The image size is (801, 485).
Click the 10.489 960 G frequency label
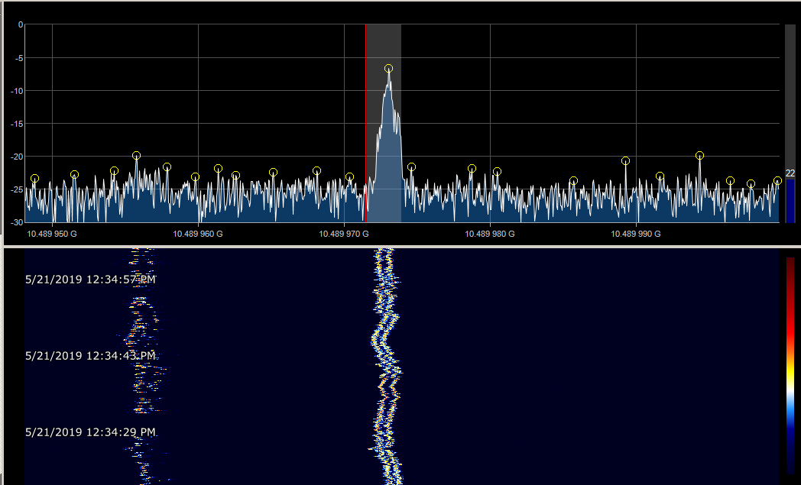(x=198, y=234)
